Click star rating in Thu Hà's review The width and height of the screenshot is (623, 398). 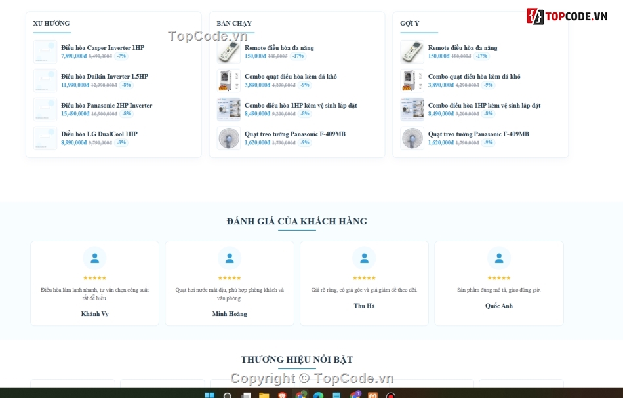(365, 278)
